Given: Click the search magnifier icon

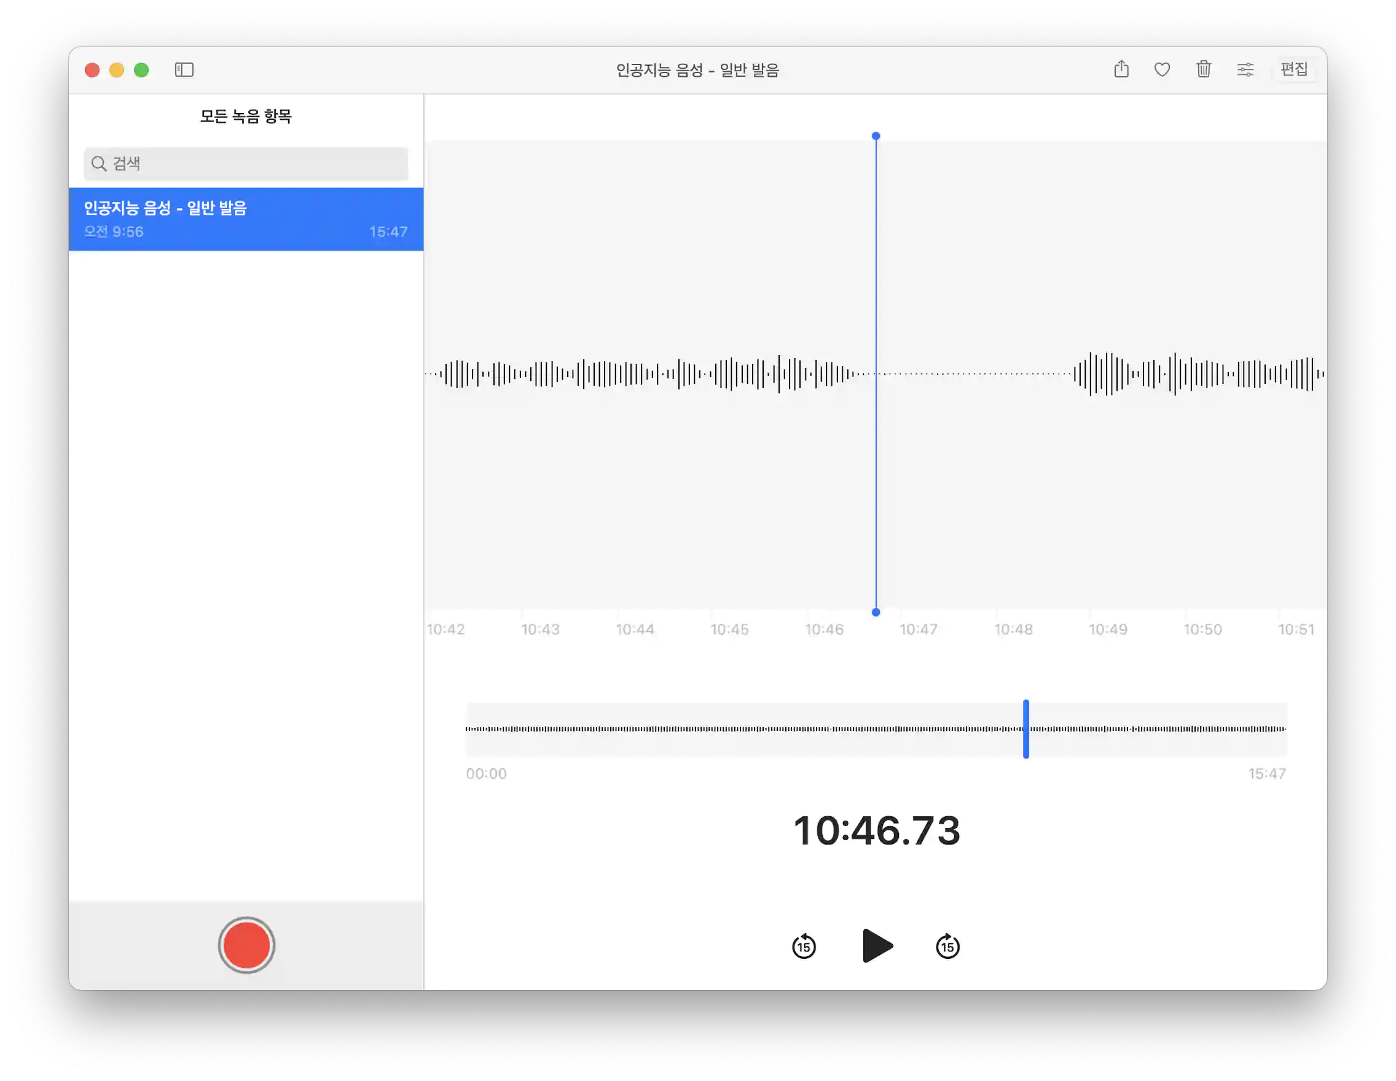Looking at the screenshot, I should point(98,163).
